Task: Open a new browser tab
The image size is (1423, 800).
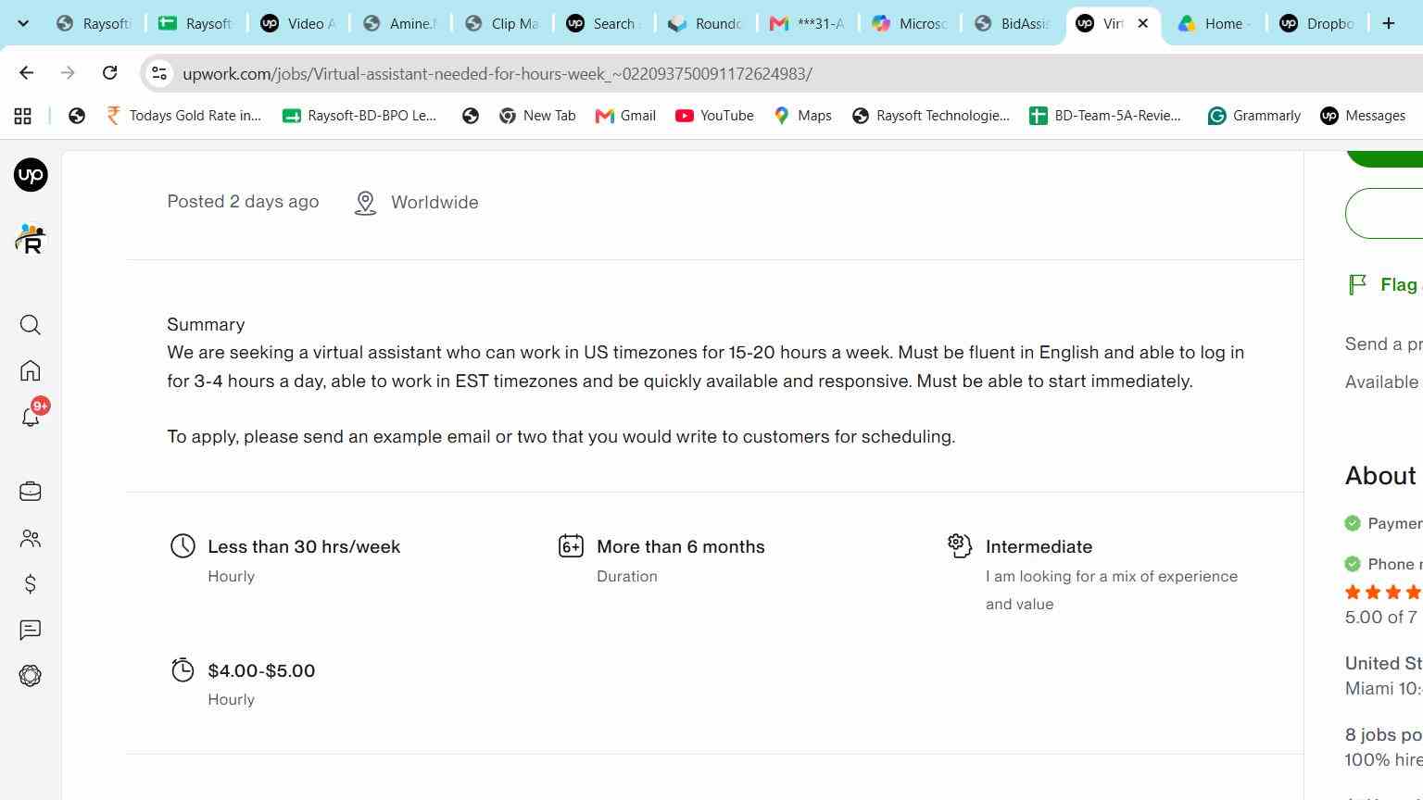Action: point(1389,23)
